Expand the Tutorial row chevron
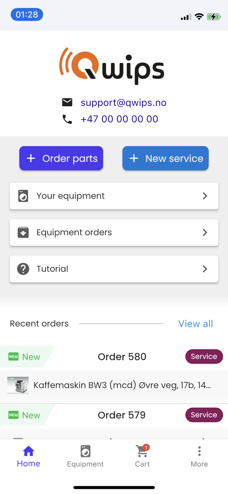The width and height of the screenshot is (228, 494). (205, 269)
